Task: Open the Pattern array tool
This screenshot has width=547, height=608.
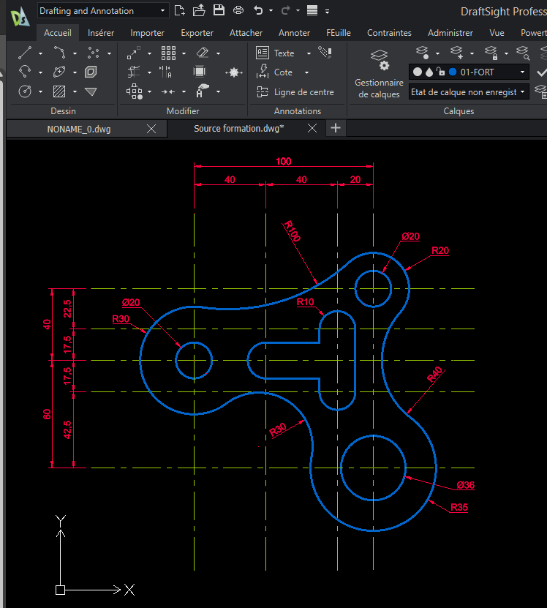Action: [x=168, y=53]
